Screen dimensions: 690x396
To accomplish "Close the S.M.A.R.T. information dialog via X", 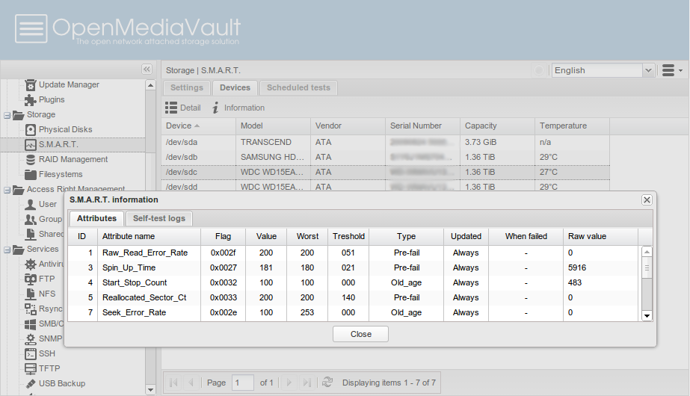I will click(647, 199).
